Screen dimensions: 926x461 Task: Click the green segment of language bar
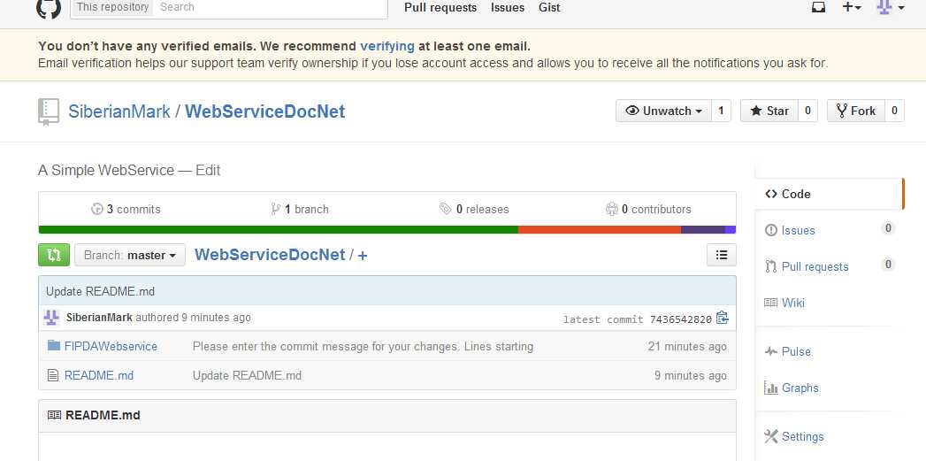[279, 229]
